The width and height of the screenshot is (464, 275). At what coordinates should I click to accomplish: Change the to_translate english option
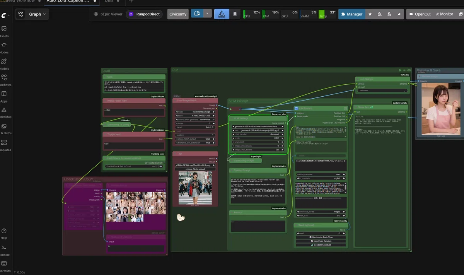(x=321, y=178)
